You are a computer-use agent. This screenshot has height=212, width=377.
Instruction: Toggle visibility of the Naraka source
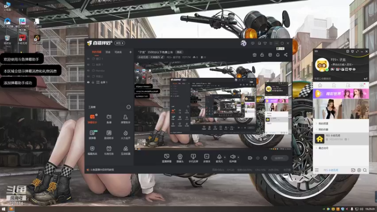(x=88, y=70)
